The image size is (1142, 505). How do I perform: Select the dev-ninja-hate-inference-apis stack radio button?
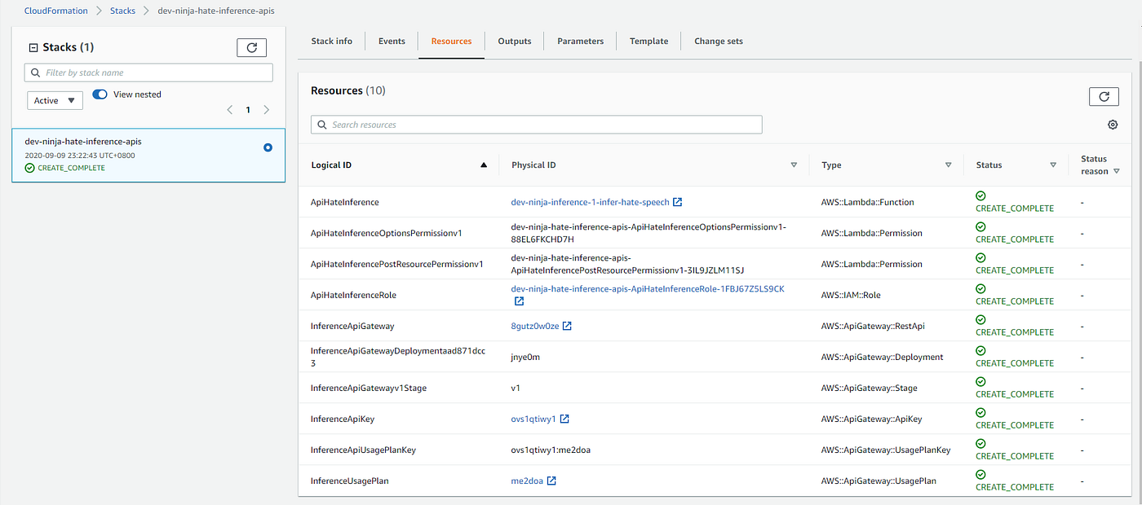tap(268, 147)
